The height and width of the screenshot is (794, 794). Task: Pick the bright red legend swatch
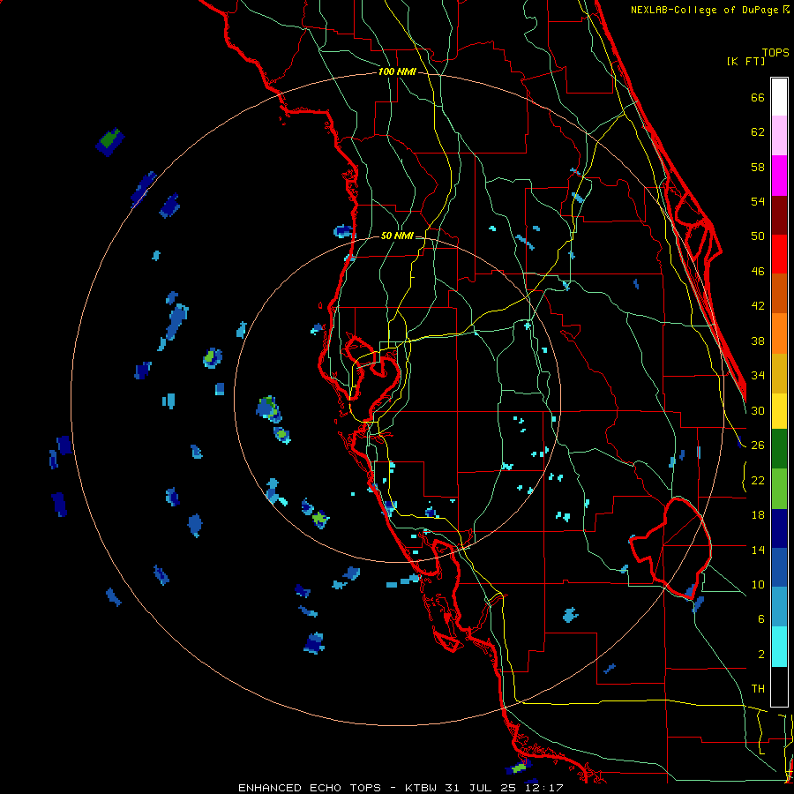[x=779, y=254]
